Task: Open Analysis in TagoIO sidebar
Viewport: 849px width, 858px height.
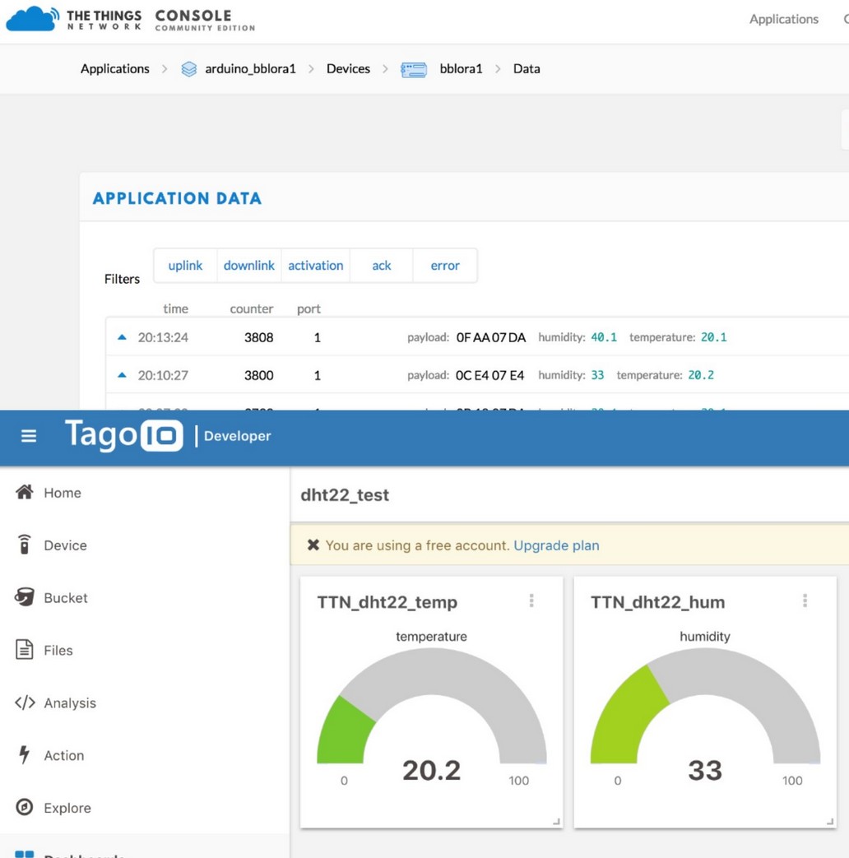Action: click(x=70, y=703)
